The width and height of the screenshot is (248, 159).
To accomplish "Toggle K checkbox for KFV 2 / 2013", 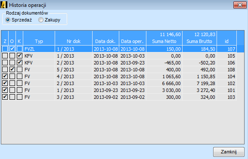I will [x=19, y=63].
